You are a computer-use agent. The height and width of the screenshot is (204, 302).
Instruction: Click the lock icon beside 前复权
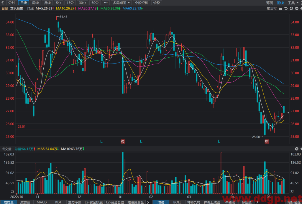[x=280, y=9]
